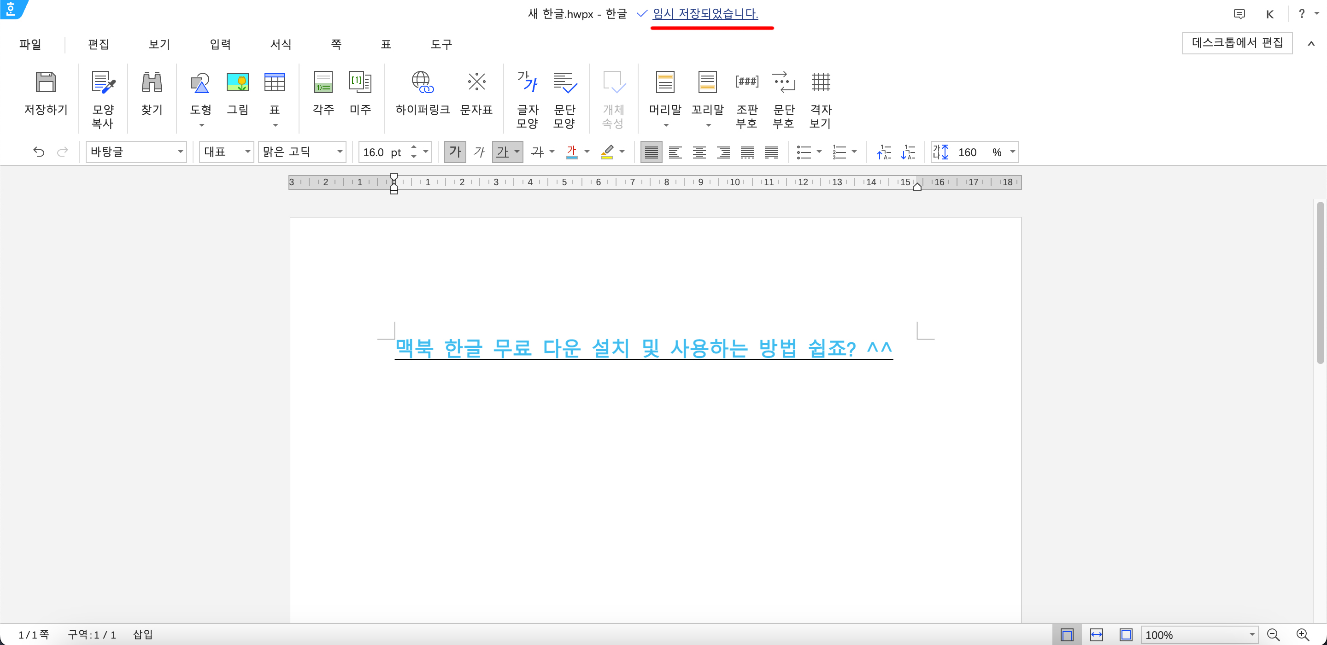This screenshot has width=1327, height=645.
Task: Open the 파일 menu
Action: [30, 44]
